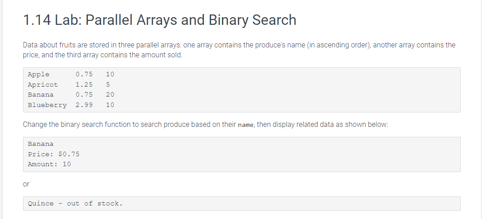Click the "1.14 Lab: Parallel Arrays and Binary Search" heading
The width and height of the screenshot is (482, 219).
tap(159, 20)
